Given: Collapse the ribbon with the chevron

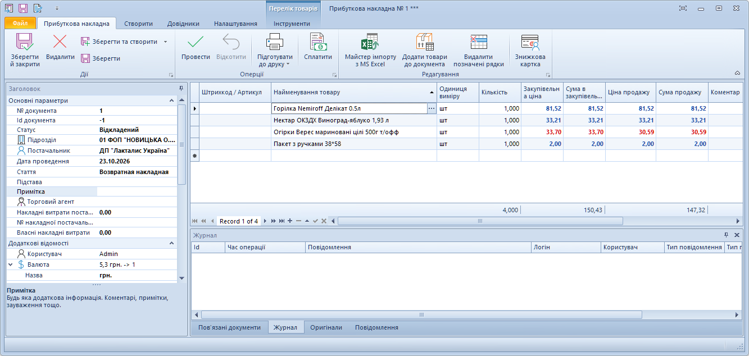Looking at the screenshot, I should (x=737, y=73).
